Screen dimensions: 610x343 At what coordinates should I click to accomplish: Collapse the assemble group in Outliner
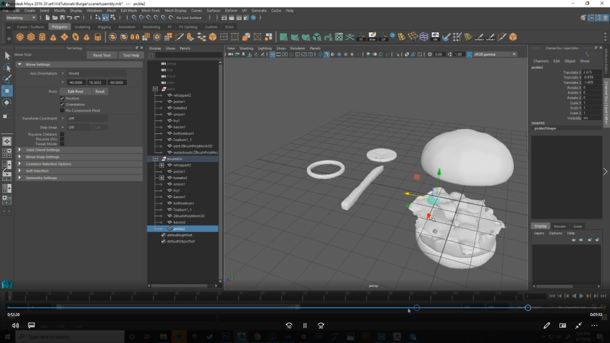coord(155,159)
